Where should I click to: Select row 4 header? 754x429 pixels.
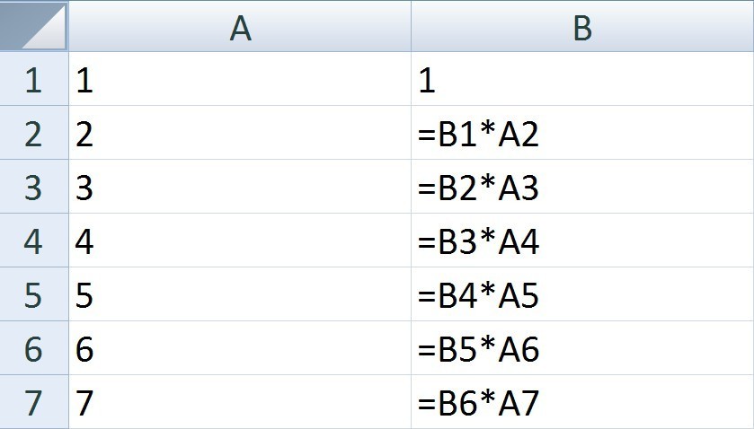point(34,241)
